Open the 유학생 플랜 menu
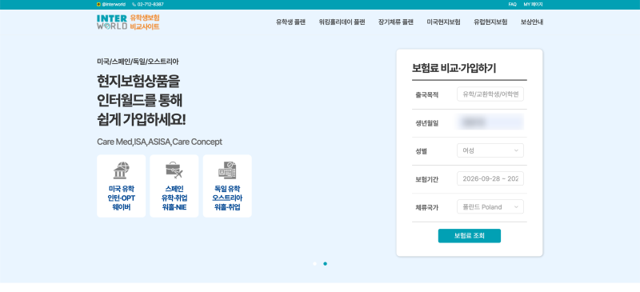Image resolution: width=640 pixels, height=292 pixels. pyautogui.click(x=290, y=22)
